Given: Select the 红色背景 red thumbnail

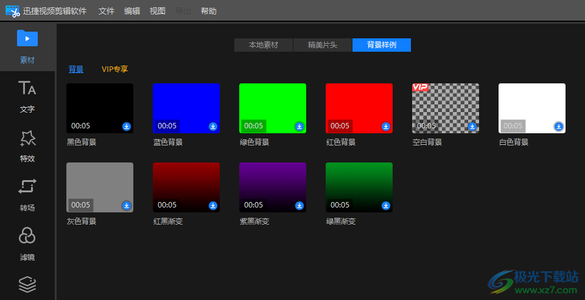Looking at the screenshot, I should [x=359, y=105].
